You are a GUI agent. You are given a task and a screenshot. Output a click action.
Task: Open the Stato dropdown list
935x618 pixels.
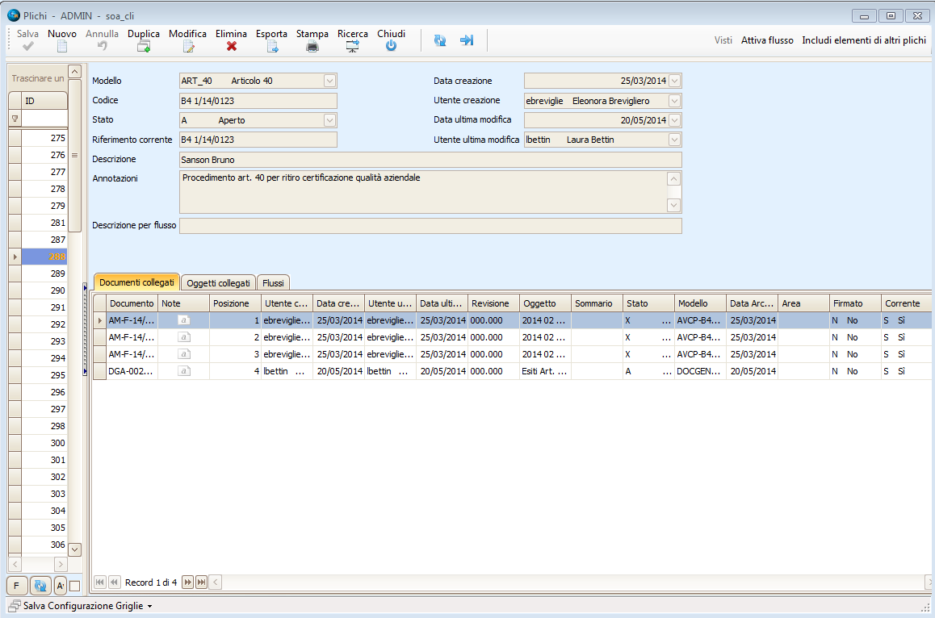click(329, 120)
